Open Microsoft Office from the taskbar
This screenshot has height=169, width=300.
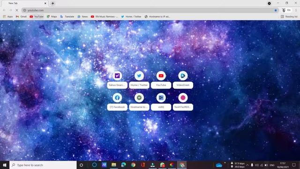coord(142,165)
